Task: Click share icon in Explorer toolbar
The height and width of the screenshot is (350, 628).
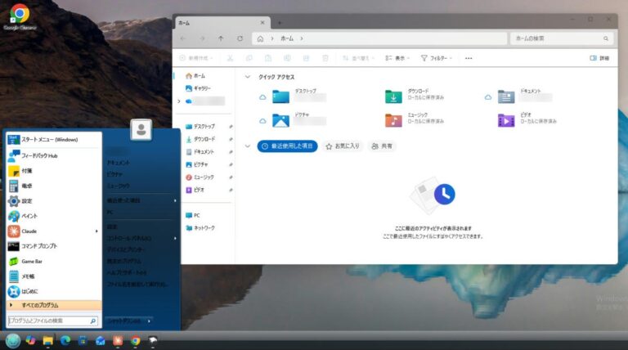Action: (306, 58)
